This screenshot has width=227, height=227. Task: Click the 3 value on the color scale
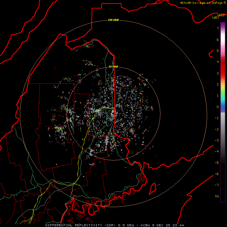[x=218, y=73]
